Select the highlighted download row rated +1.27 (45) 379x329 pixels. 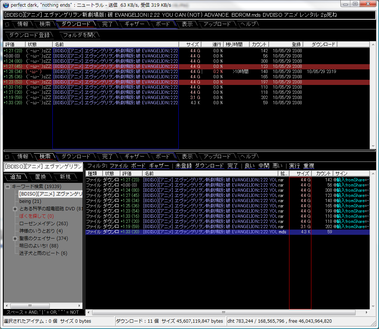187,66
